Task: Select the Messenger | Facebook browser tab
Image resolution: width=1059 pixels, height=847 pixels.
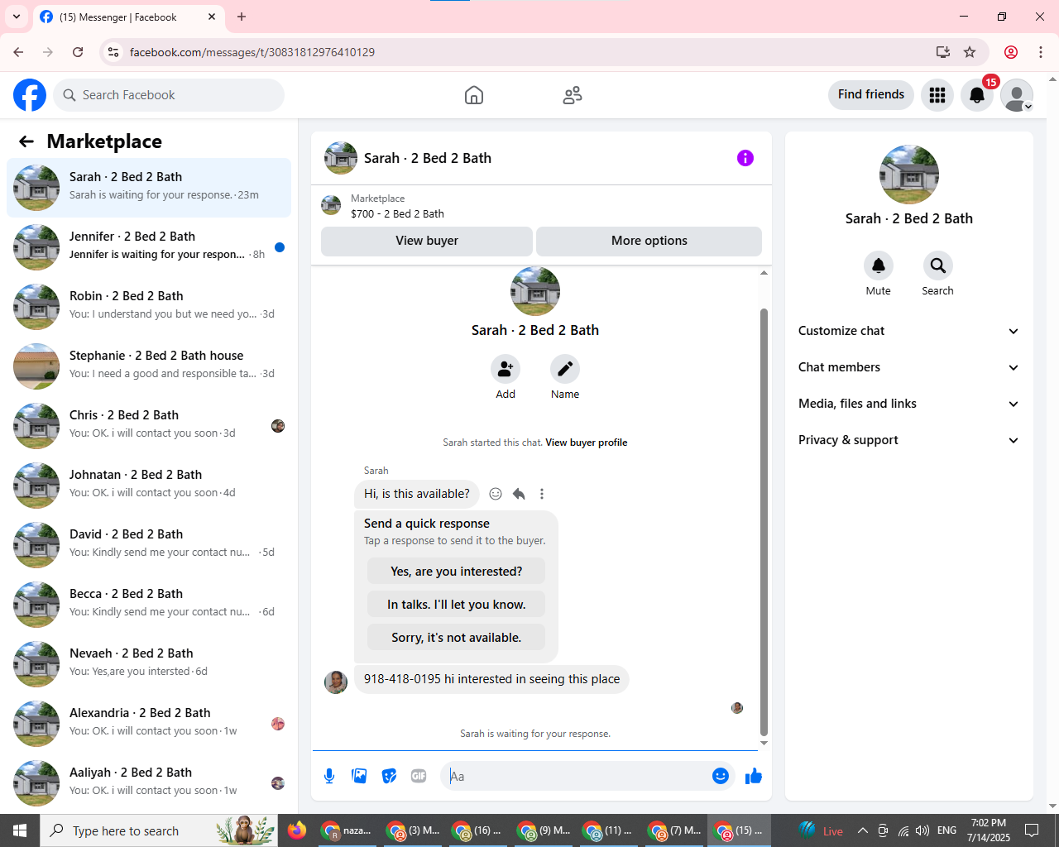Action: [128, 17]
